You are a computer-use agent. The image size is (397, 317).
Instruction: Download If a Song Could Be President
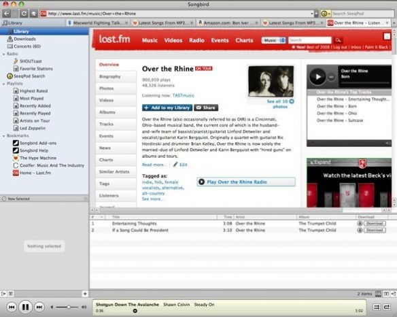[x=375, y=230]
